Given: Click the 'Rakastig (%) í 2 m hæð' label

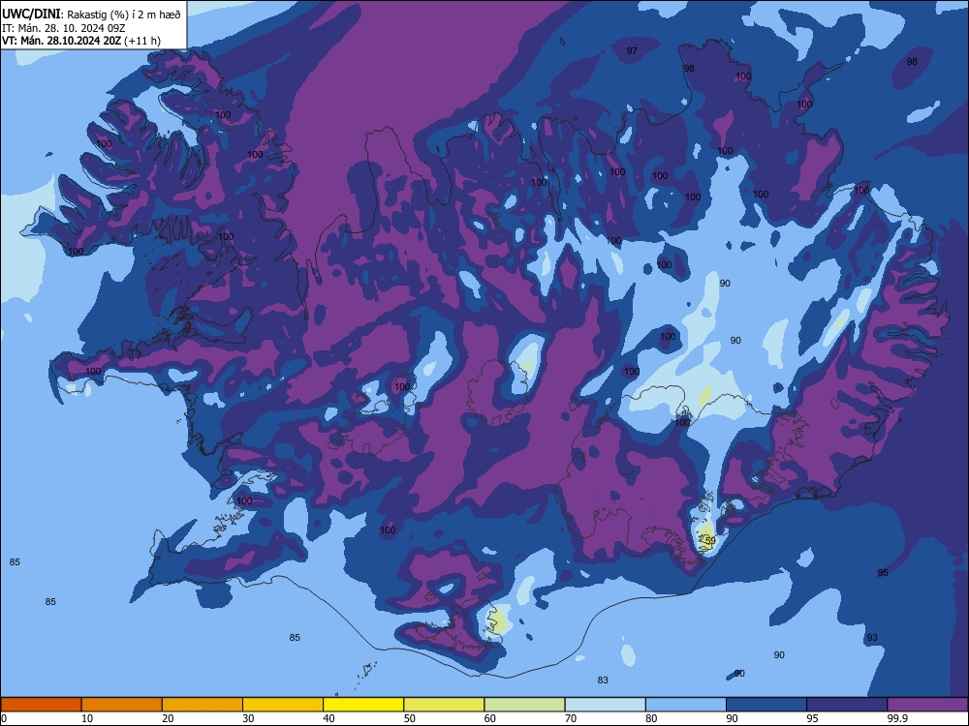Looking at the screenshot, I should click(124, 15).
